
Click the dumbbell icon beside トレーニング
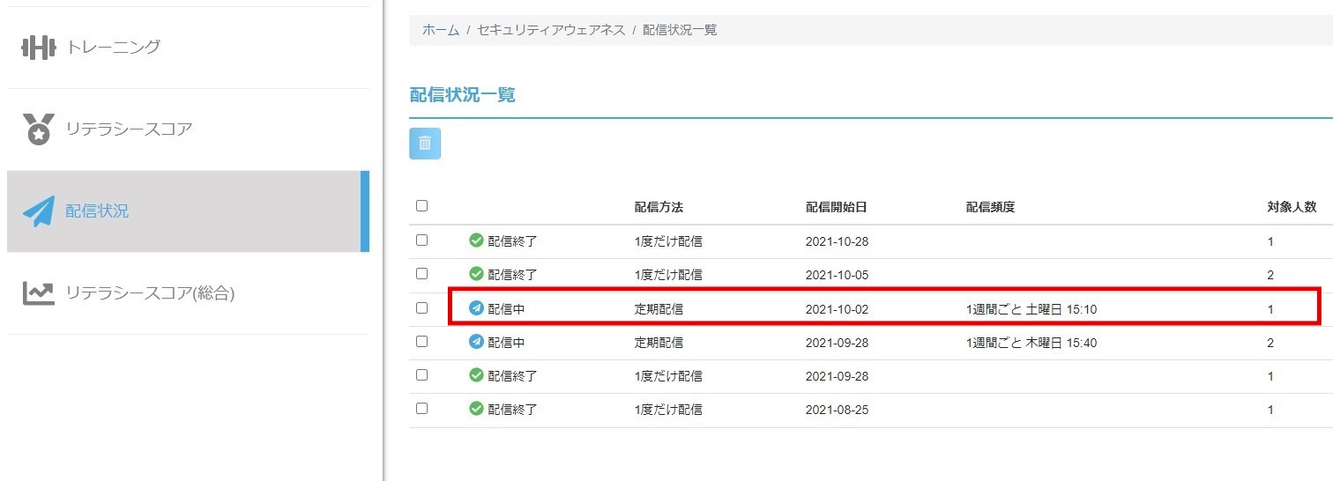coord(38,48)
